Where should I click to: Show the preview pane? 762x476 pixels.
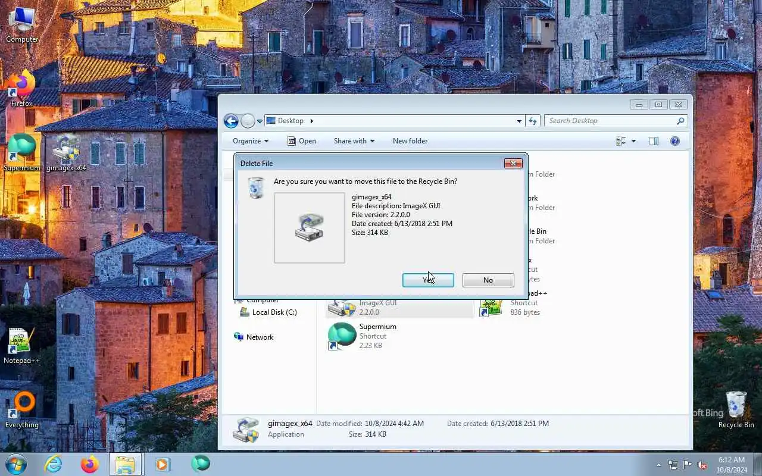coord(654,141)
